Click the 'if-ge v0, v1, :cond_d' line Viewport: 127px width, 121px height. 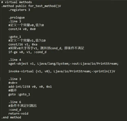click(27, 52)
